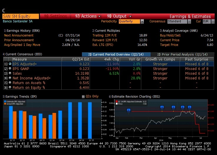Image resolution: width=217 pixels, height=155 pixels.
Task: Click the Current Price value 7.54
Action: [x=210, y=40]
